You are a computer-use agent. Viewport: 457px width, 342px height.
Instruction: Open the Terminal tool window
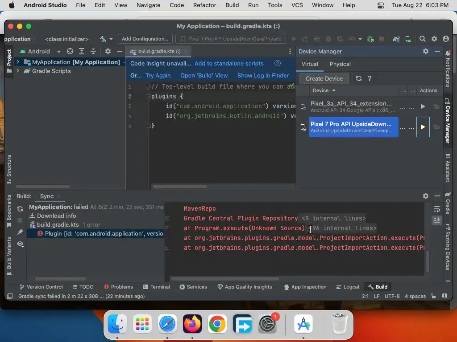click(157, 287)
